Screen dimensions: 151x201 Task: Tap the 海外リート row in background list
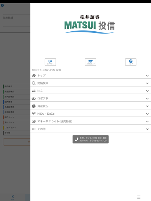click(x=16, y=122)
